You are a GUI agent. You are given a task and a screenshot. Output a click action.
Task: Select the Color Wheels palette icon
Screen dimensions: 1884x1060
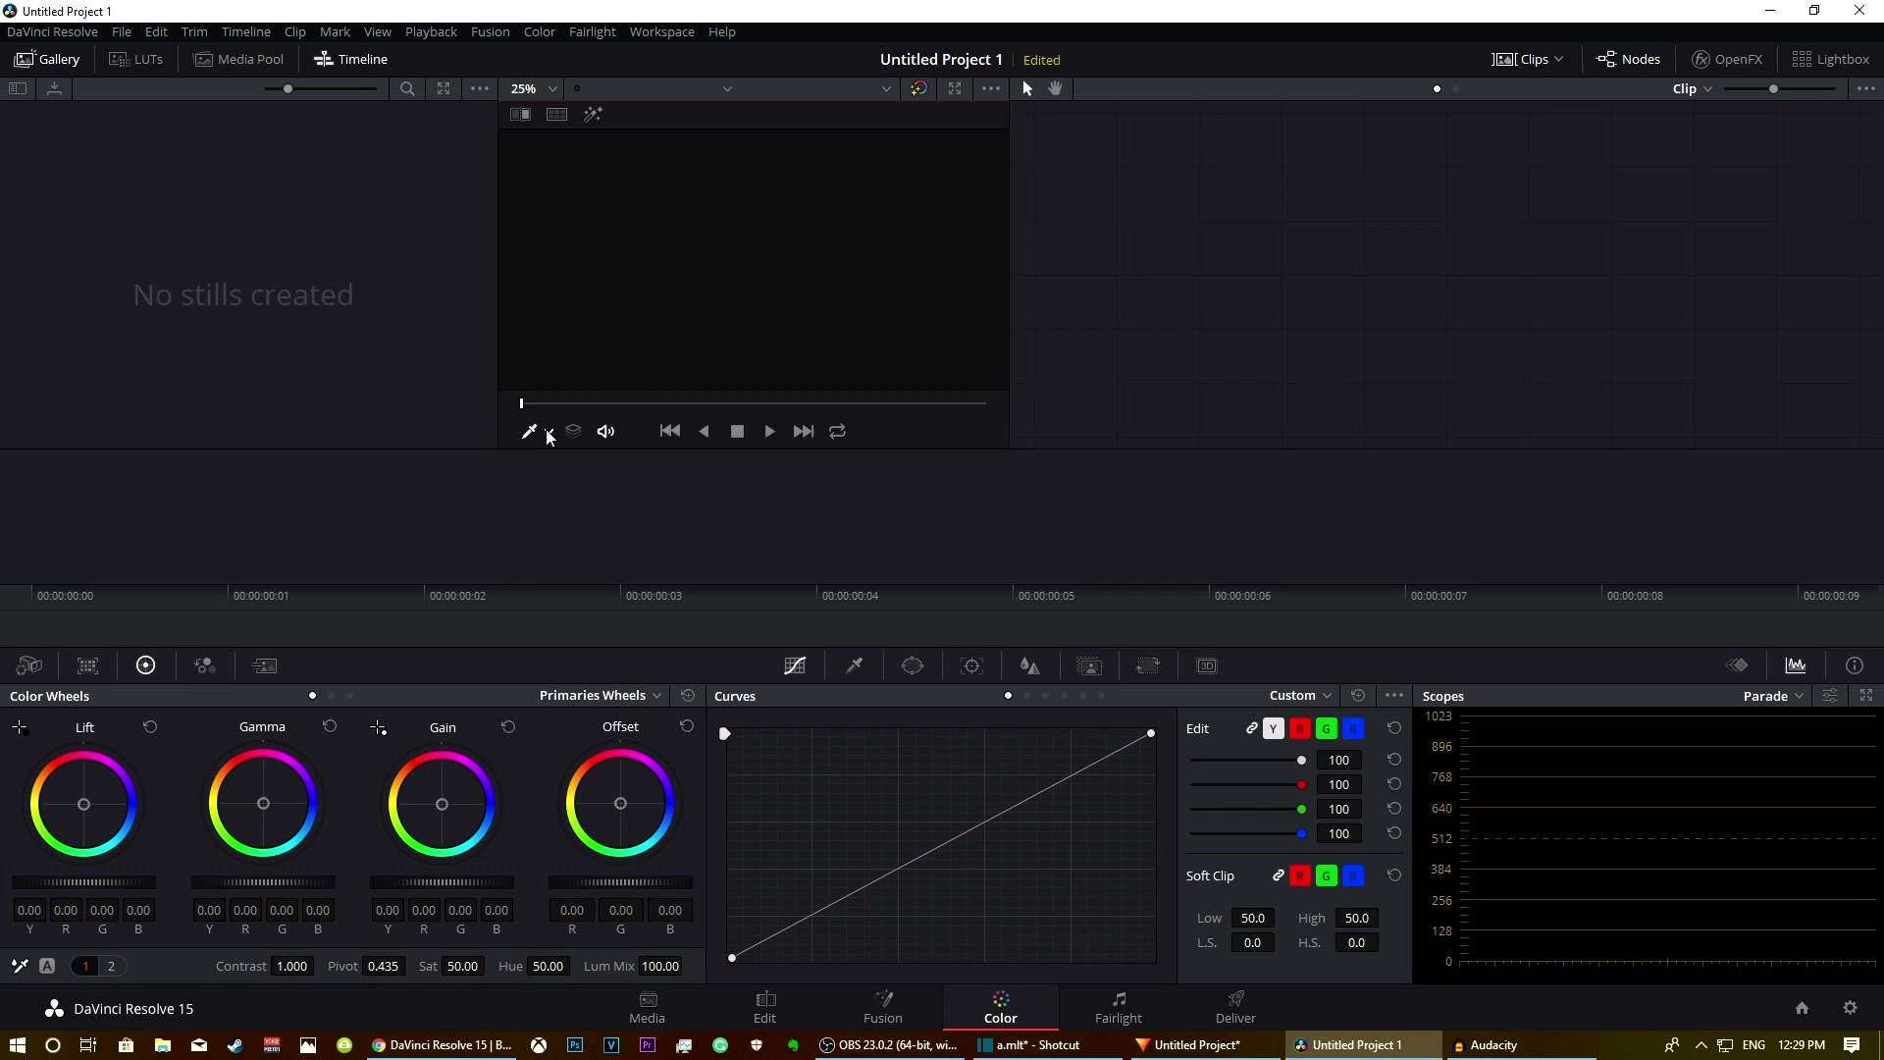(145, 665)
